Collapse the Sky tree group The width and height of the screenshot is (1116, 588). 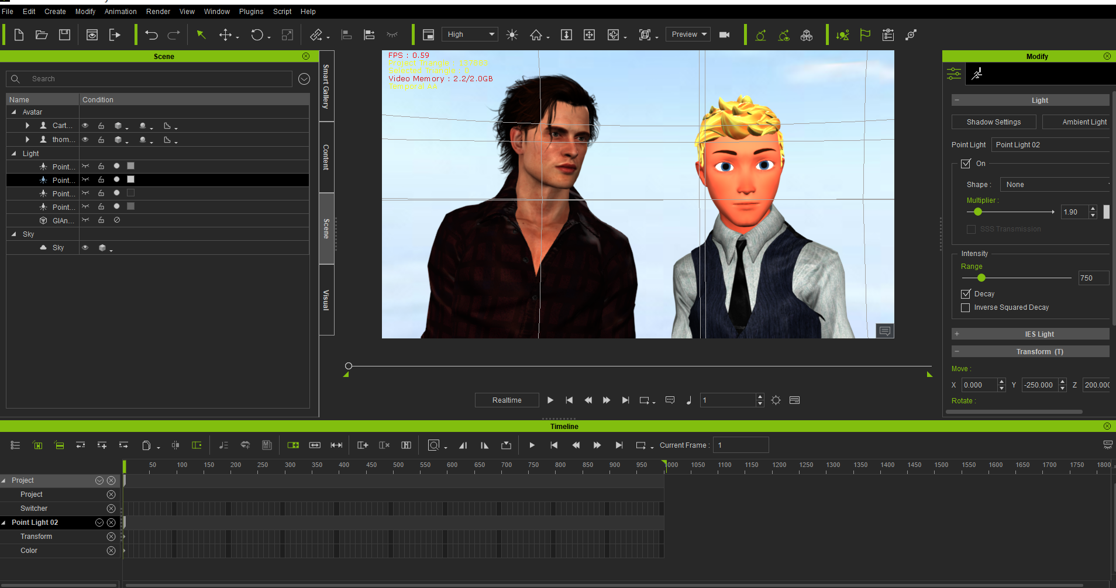click(14, 234)
